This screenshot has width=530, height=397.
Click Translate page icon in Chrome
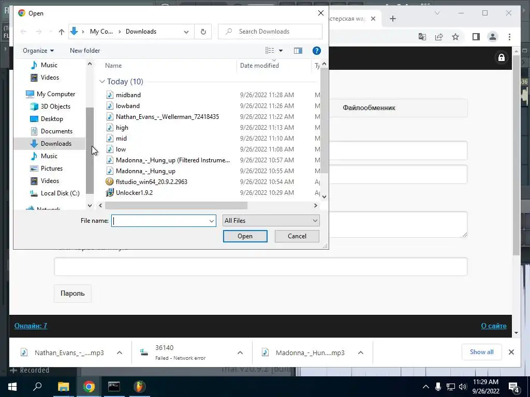pyautogui.click(x=422, y=37)
